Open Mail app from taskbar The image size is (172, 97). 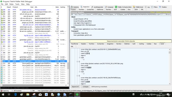click(x=40, y=94)
